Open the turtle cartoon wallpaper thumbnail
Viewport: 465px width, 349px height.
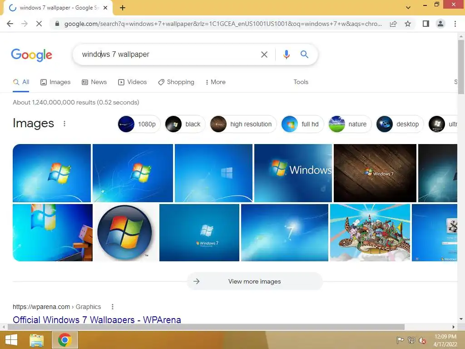[x=370, y=233]
